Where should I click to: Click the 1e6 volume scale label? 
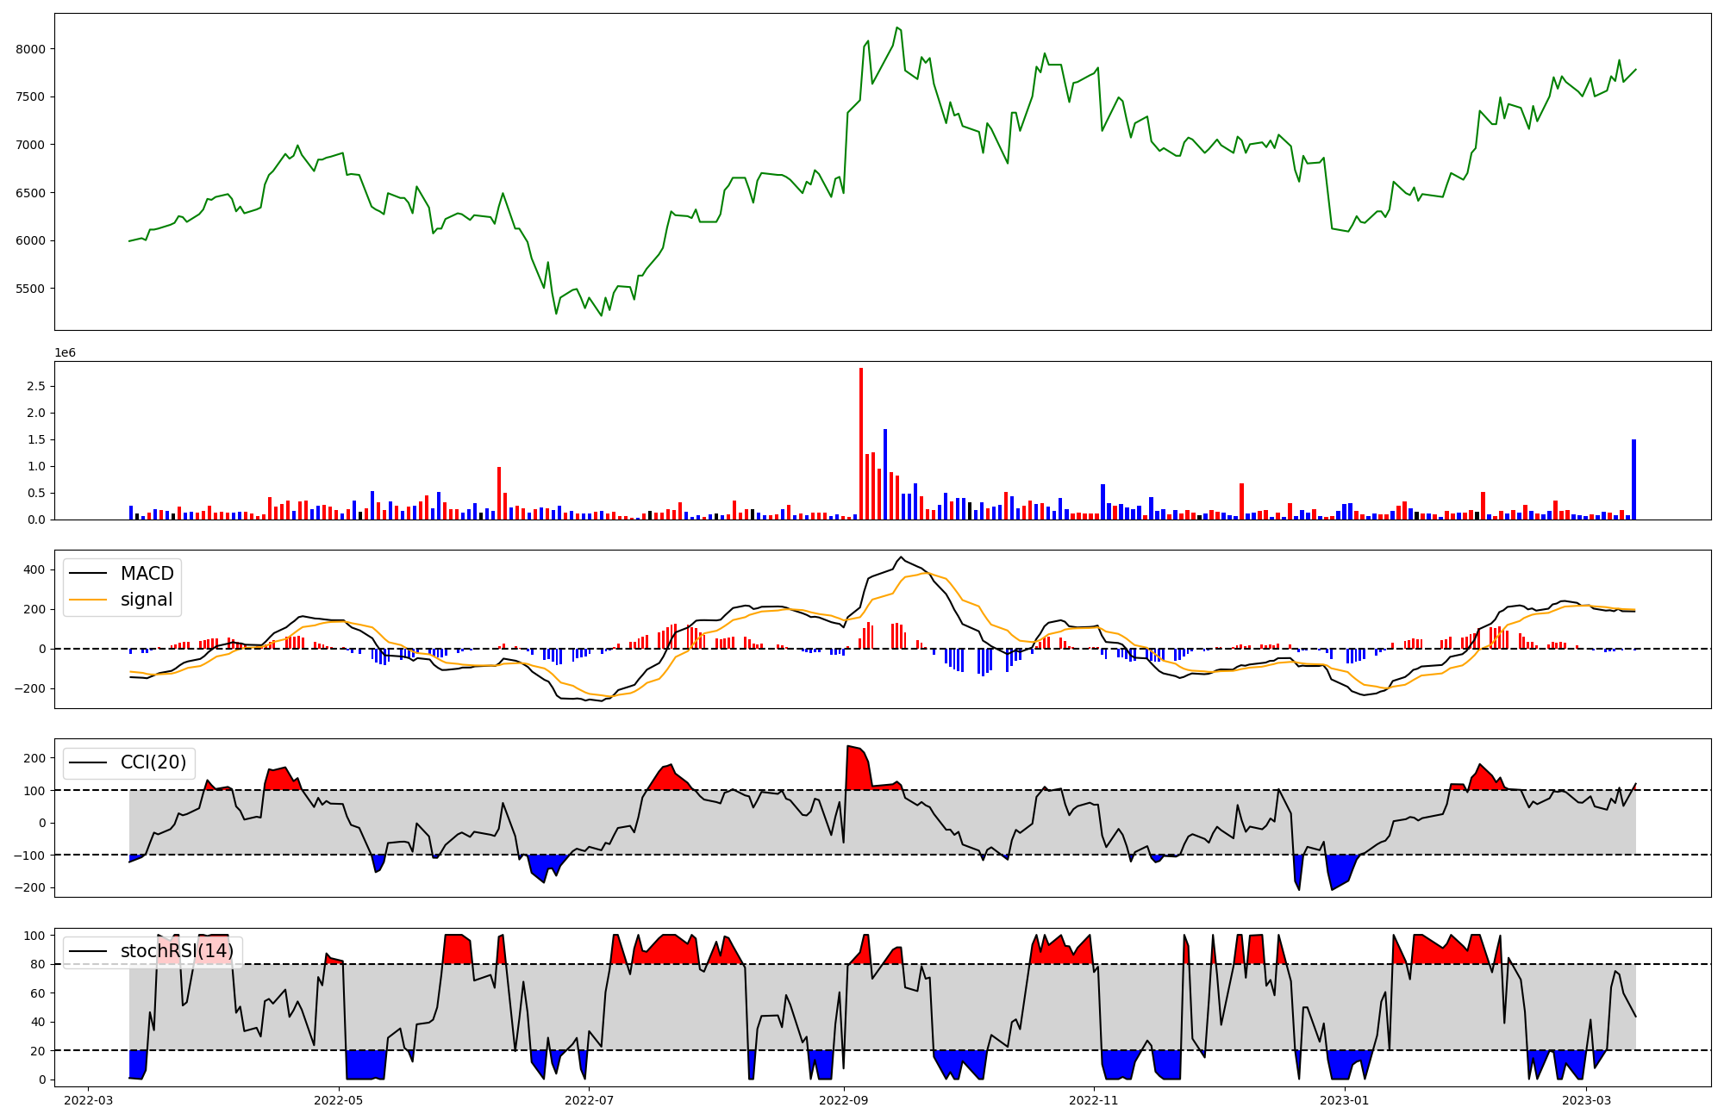click(x=66, y=353)
